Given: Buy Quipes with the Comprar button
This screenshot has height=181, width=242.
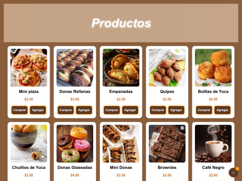Looking at the screenshot, I should [158, 110].
